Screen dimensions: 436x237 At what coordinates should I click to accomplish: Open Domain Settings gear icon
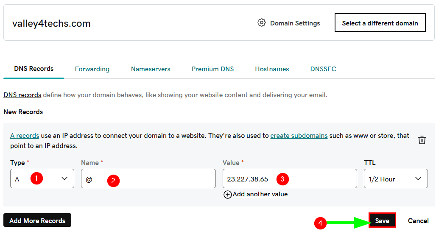262,23
